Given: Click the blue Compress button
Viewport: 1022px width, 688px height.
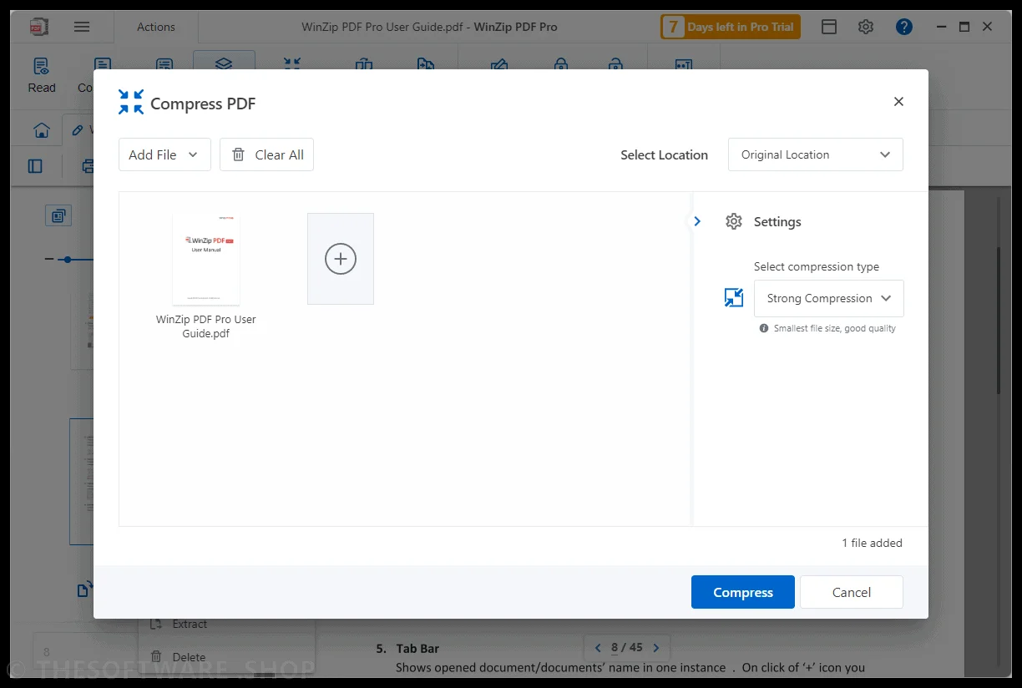Looking at the screenshot, I should (743, 592).
